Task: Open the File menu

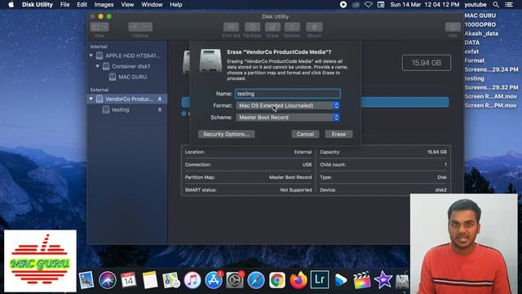Action: (x=65, y=5)
